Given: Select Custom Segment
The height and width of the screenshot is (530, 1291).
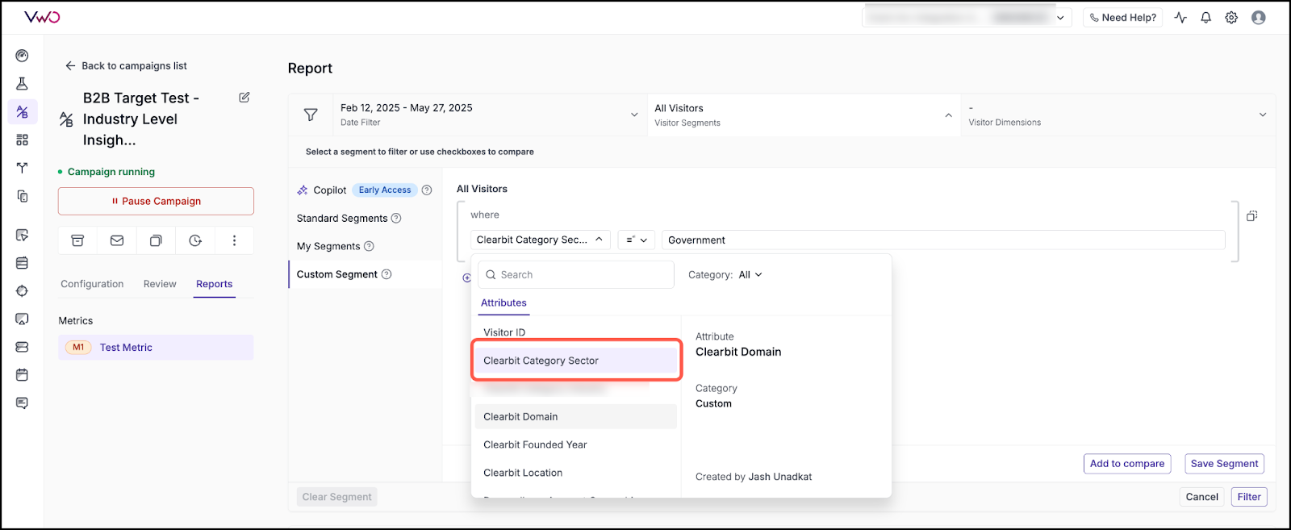Looking at the screenshot, I should tap(337, 274).
